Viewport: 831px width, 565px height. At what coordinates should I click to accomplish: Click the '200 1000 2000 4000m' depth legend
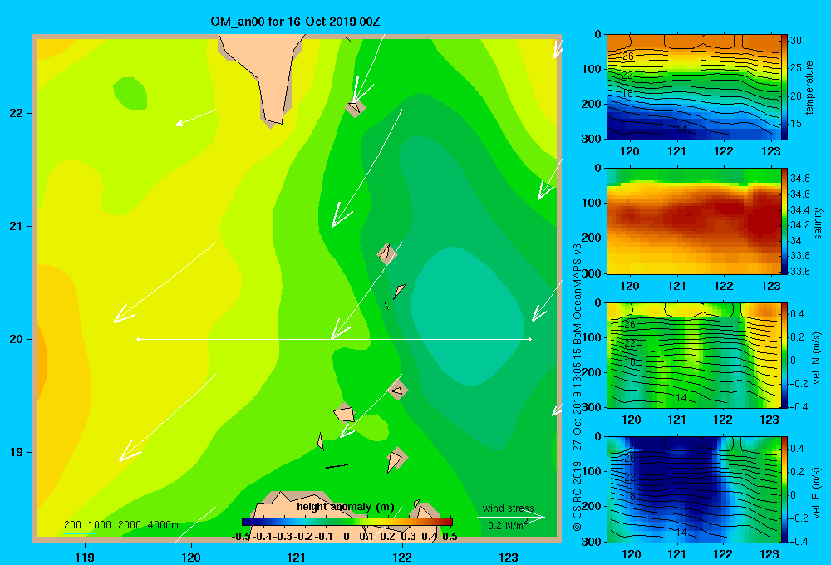[x=120, y=525]
